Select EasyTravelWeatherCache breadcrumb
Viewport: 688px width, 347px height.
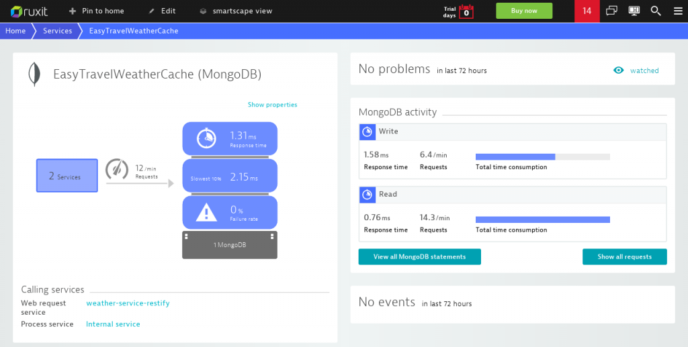(134, 31)
